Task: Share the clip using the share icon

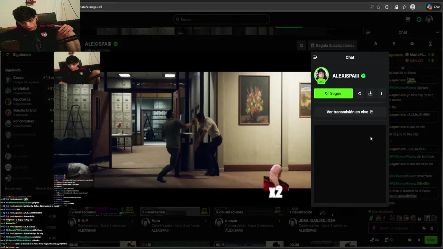Action: (x=359, y=93)
